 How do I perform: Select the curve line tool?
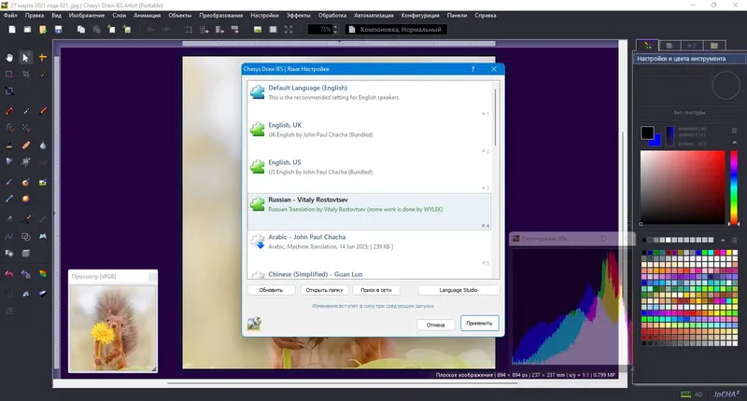coord(9,237)
